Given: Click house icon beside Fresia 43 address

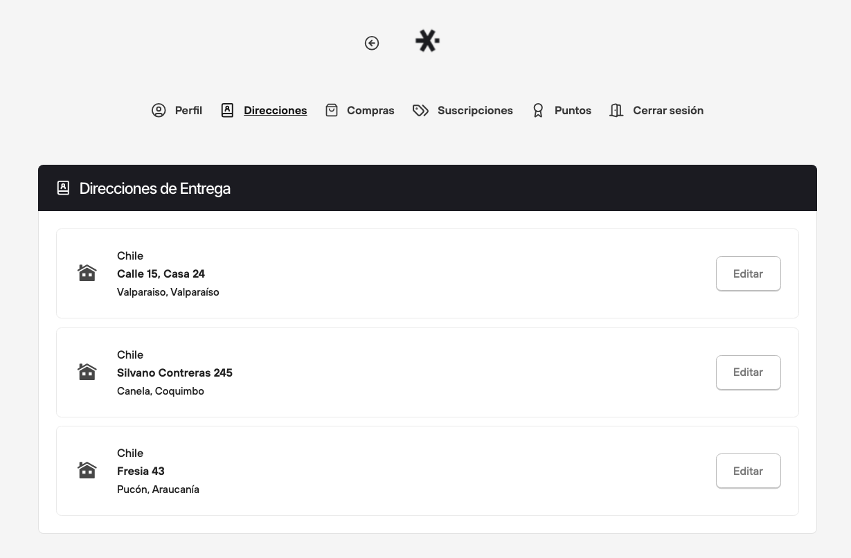Looking at the screenshot, I should (x=87, y=470).
